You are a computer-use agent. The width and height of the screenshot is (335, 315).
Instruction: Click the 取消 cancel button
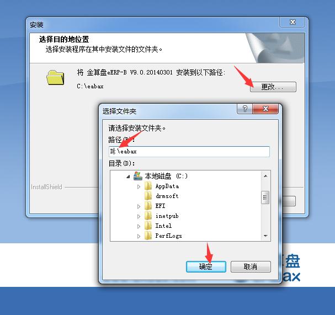251,266
